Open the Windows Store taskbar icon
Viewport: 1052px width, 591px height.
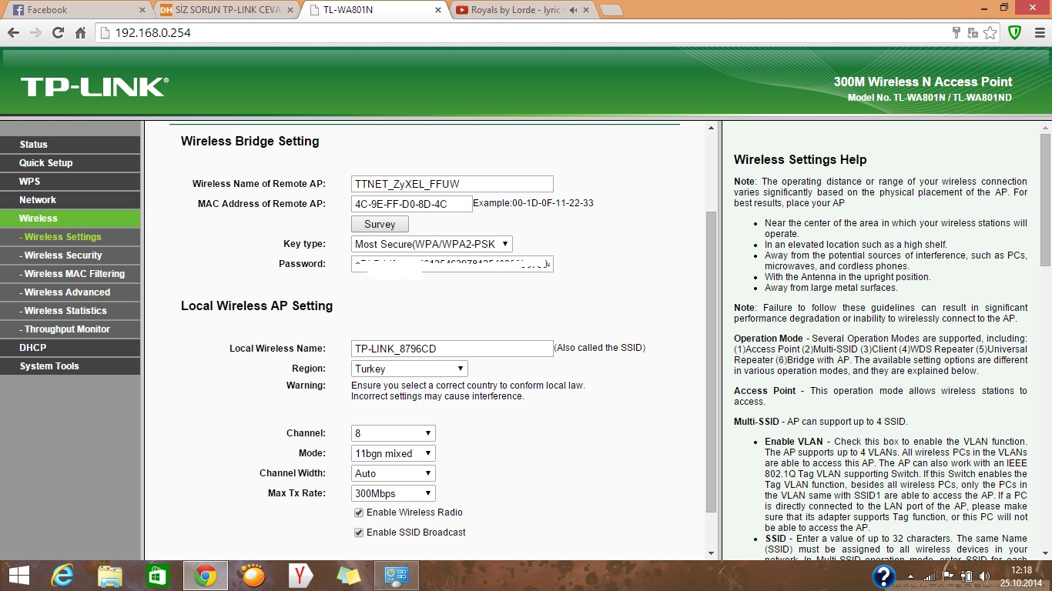pyautogui.click(x=157, y=576)
